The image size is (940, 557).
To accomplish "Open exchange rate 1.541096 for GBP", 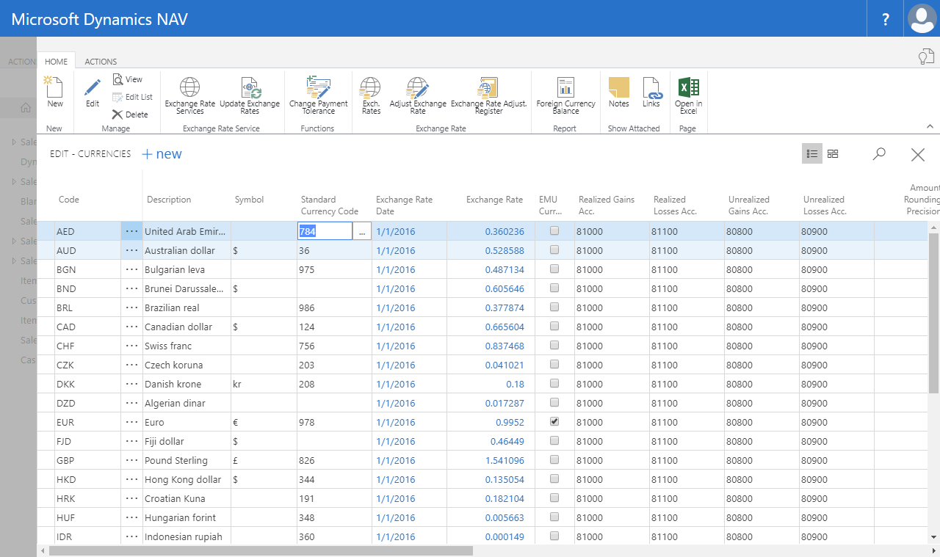I will coord(505,460).
